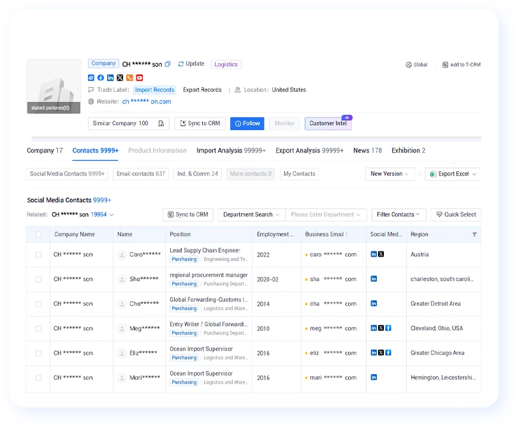Open Caro's LinkedIn profile icon
The image size is (519, 429).
coord(374,254)
